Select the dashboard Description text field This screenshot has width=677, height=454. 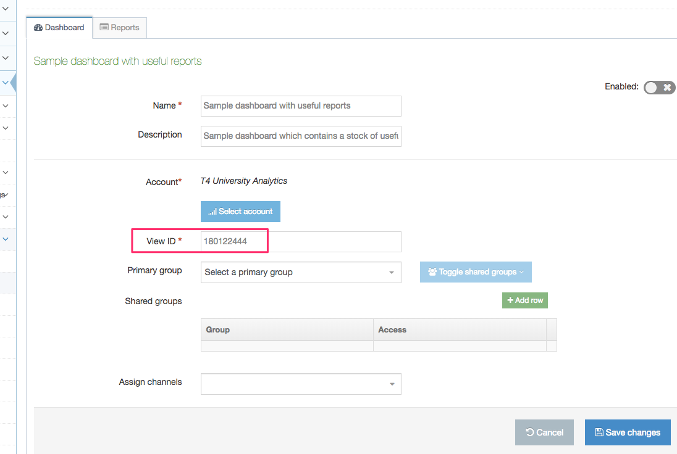pos(301,135)
